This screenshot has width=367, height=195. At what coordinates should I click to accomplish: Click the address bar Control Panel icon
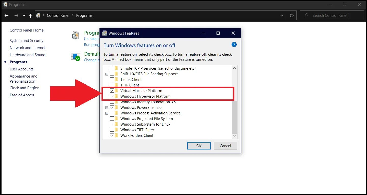tap(38, 15)
